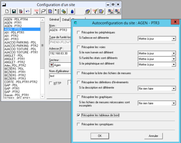Click the blue undo arrow icon
Image resolution: width=181 pixels, height=143 pixels.
pos(27,11)
